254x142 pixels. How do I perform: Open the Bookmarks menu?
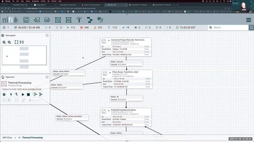coord(35,1)
